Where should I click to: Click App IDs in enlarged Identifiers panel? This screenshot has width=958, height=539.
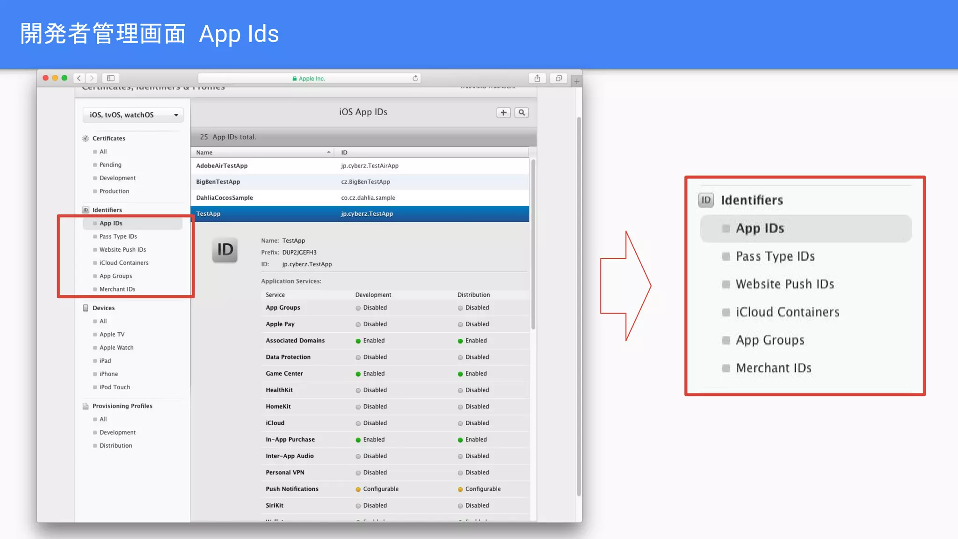click(x=806, y=228)
